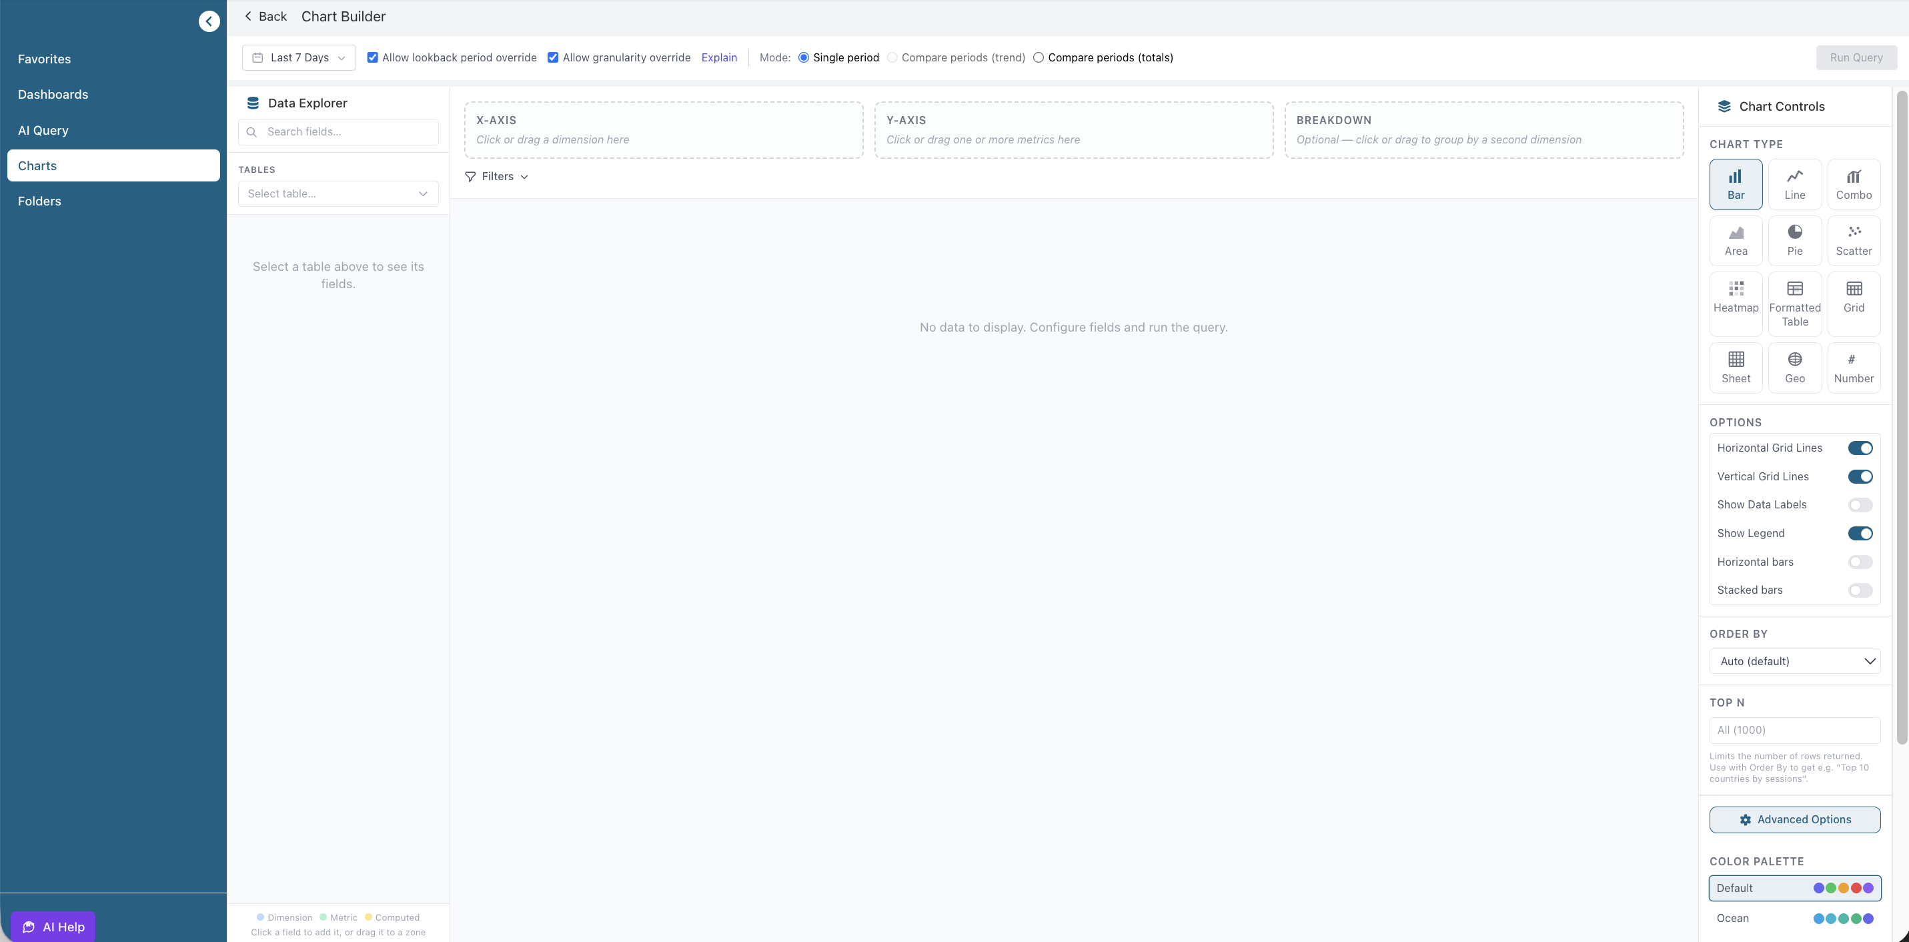This screenshot has height=942, width=1909.
Task: Select the Grid chart type
Action: tap(1854, 304)
